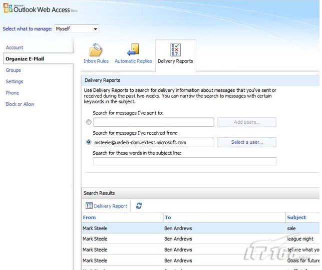
Task: Open Phone in sidebar
Action: click(x=13, y=93)
